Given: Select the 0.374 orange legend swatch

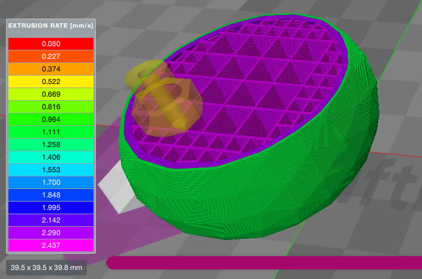Looking at the screenshot, I should coord(51,69).
